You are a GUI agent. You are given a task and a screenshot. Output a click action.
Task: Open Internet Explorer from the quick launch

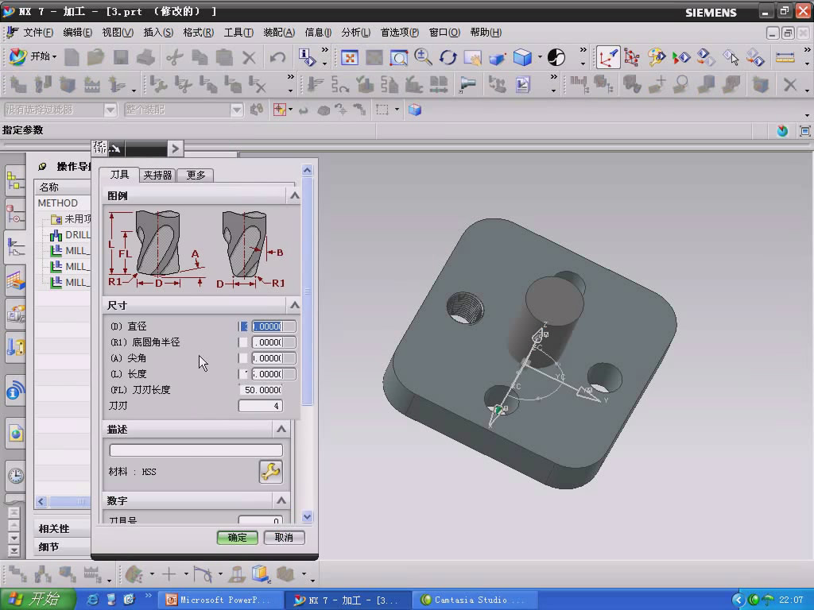pyautogui.click(x=93, y=600)
